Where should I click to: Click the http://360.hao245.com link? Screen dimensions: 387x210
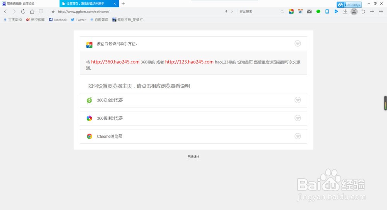[x=115, y=62]
